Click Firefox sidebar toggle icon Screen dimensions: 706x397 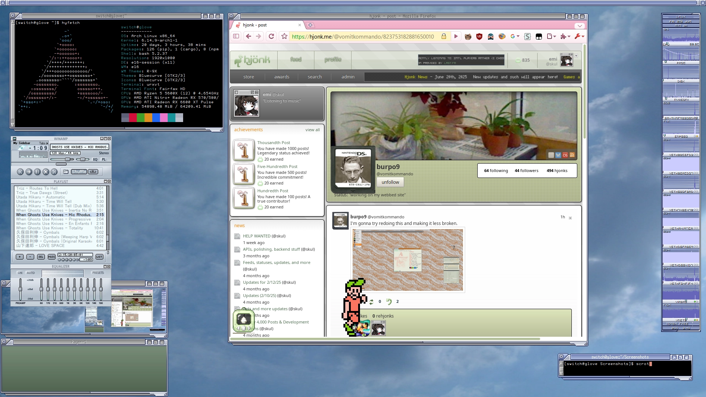click(236, 36)
